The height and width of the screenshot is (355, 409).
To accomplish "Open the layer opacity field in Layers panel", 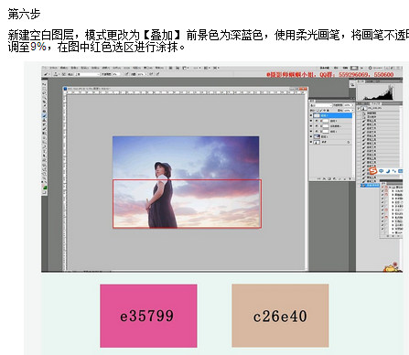I will point(347,105).
